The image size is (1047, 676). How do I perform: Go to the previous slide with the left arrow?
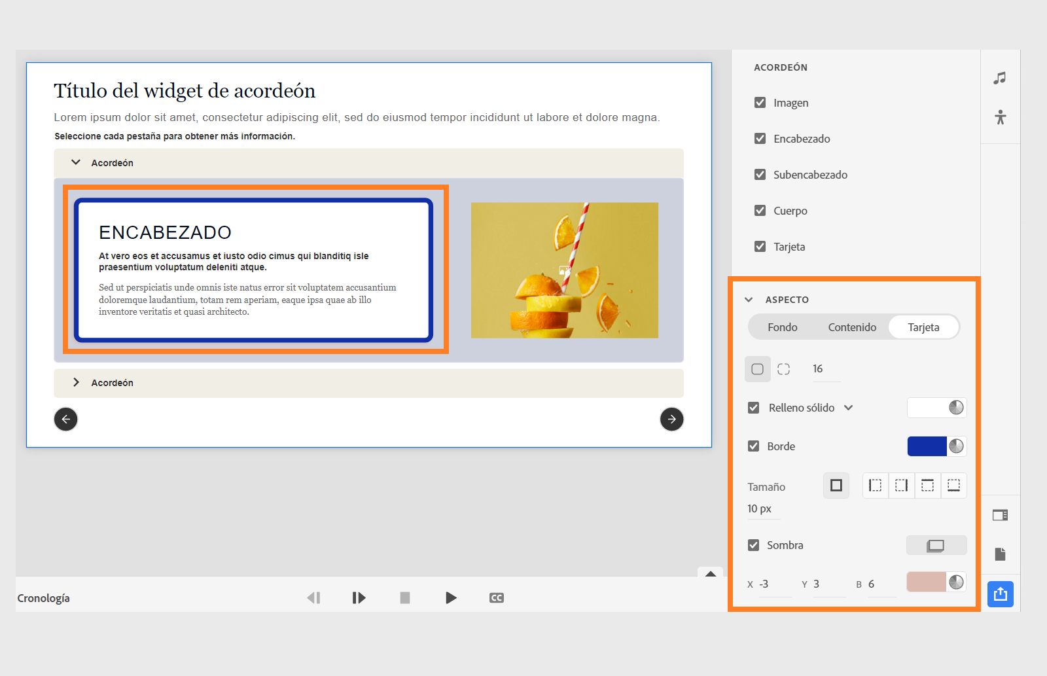coord(65,419)
